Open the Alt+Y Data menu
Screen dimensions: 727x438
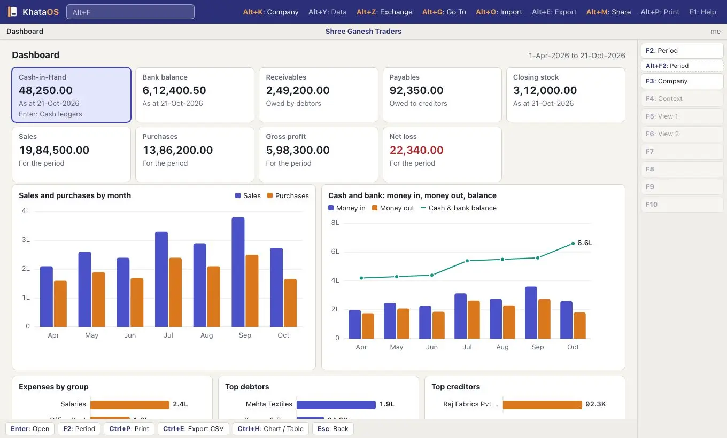pos(328,12)
